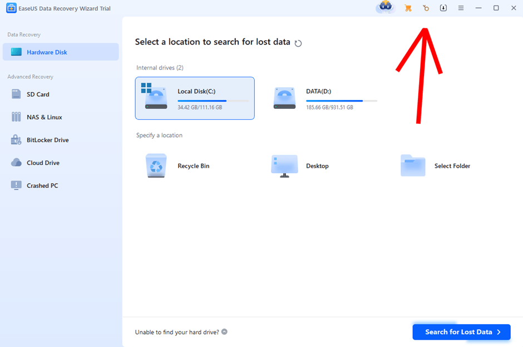The width and height of the screenshot is (523, 347).
Task: Click the DATA(D:) drive icon
Action: tap(284, 98)
